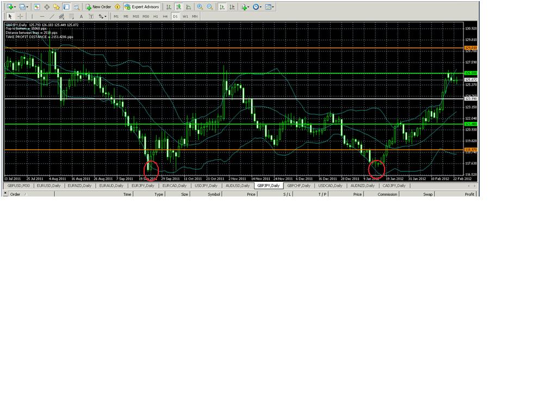
Task: Select the Equidistant Channel tool
Action: coord(61,16)
